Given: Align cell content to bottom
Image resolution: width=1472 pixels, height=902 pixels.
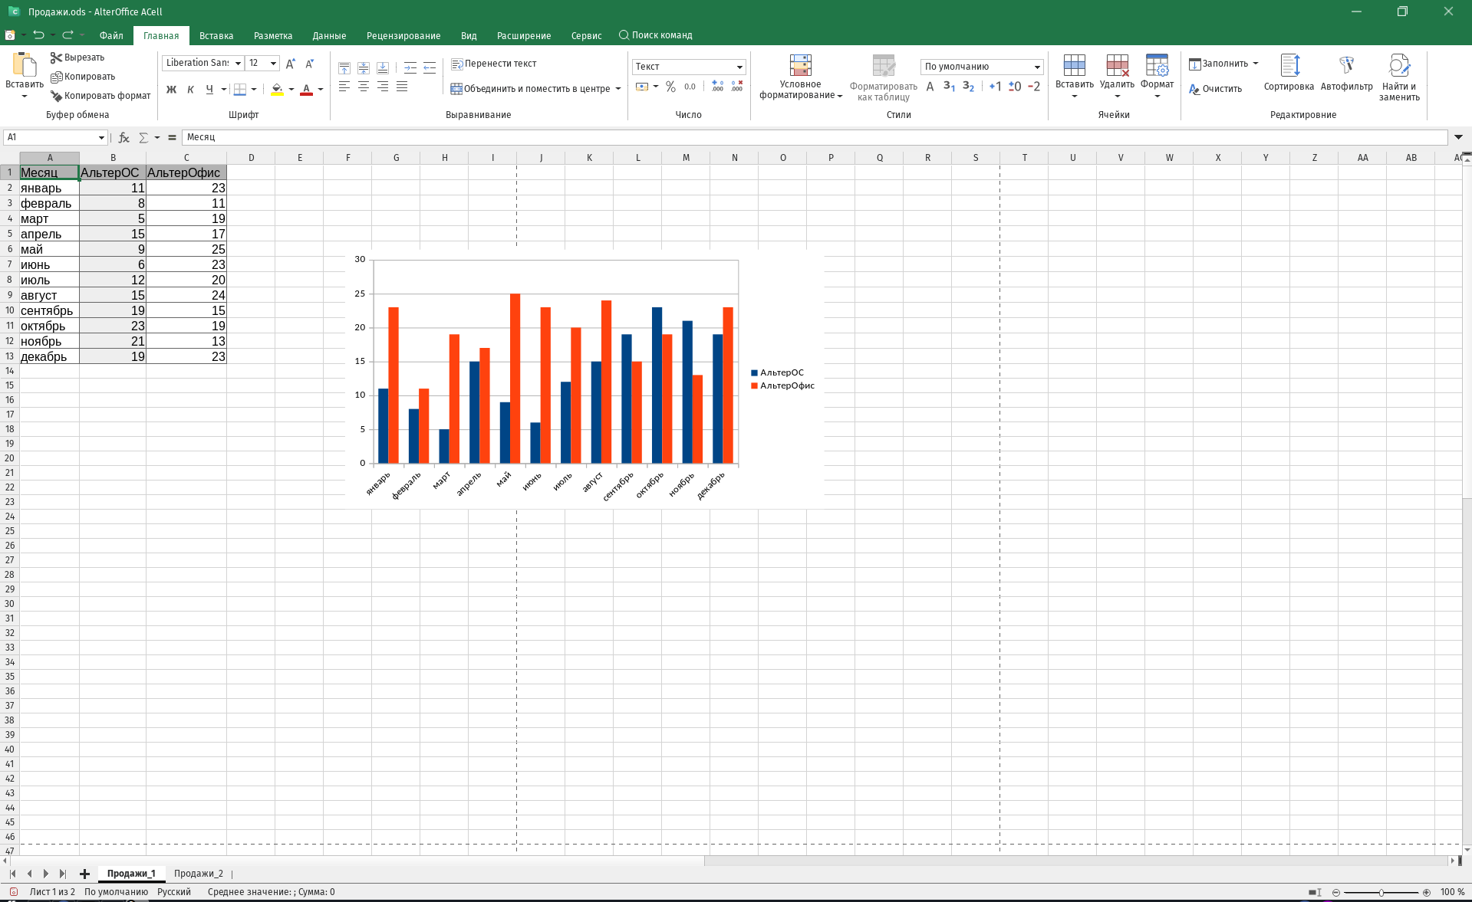Looking at the screenshot, I should click(x=383, y=67).
